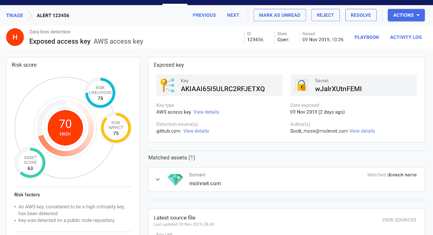Click Mark as Unread button
The image size is (433, 235).
tap(280, 15)
